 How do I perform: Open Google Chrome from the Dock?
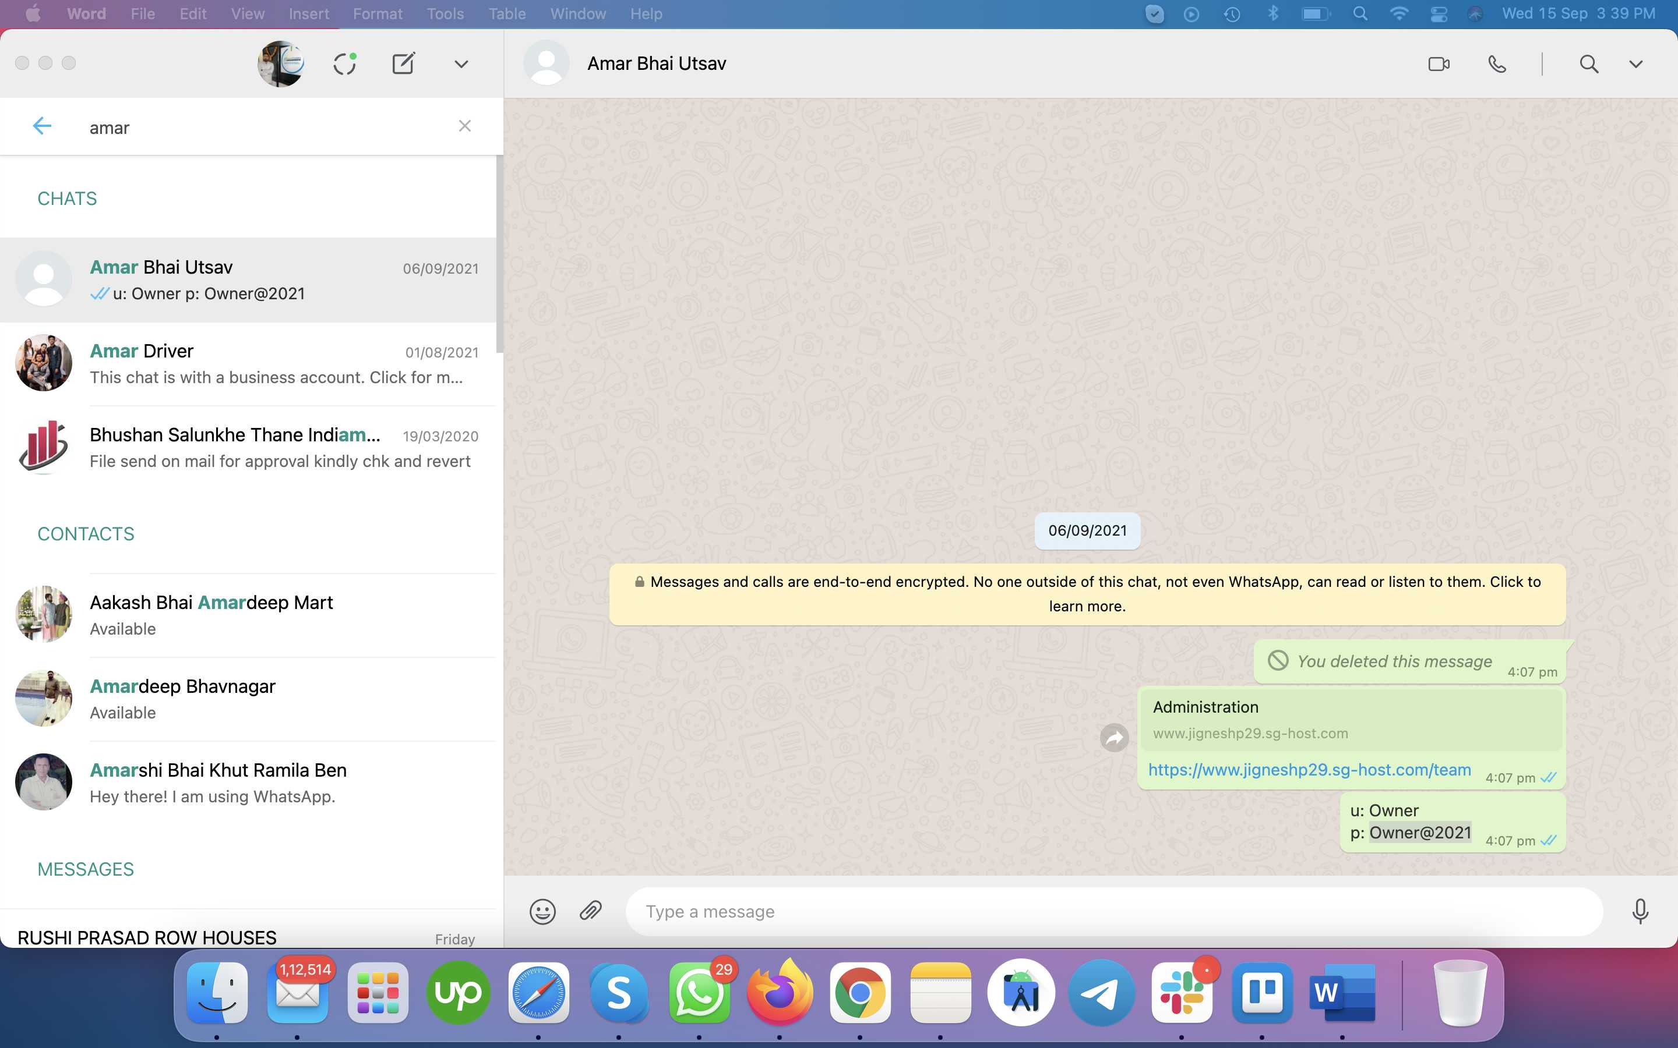click(x=861, y=993)
